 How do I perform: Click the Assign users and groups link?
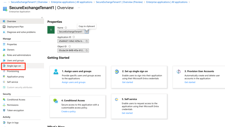click(74, 82)
